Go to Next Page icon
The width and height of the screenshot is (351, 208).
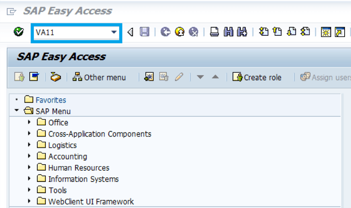pyautogui.click(x=292, y=32)
